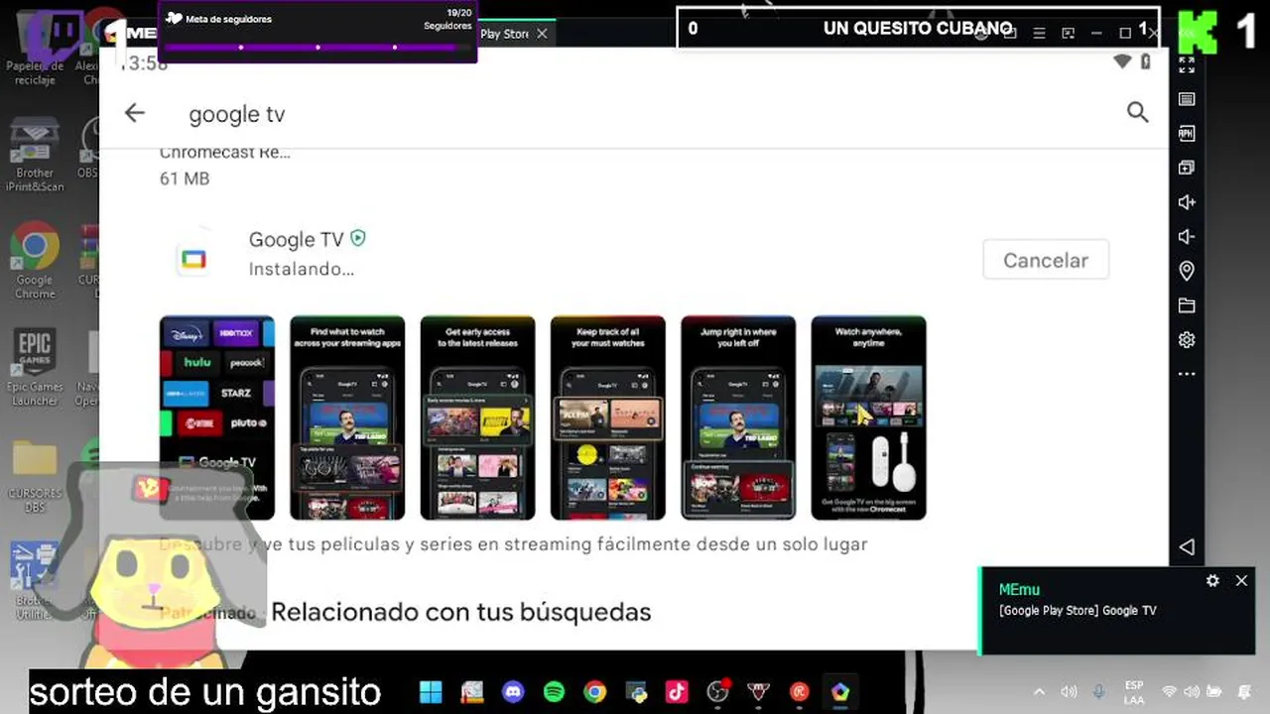The width and height of the screenshot is (1270, 714).
Task: Open Spotify from the taskbar
Action: [554, 691]
